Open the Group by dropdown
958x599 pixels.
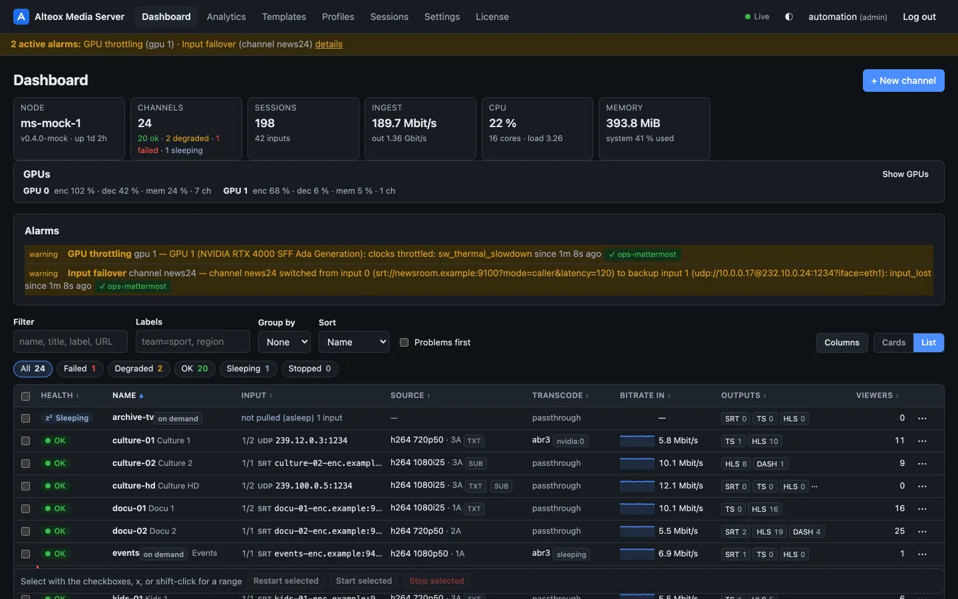click(284, 342)
